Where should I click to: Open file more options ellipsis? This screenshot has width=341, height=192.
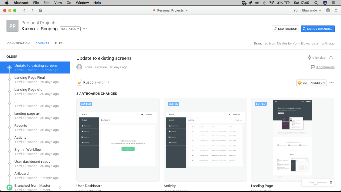click(332, 83)
